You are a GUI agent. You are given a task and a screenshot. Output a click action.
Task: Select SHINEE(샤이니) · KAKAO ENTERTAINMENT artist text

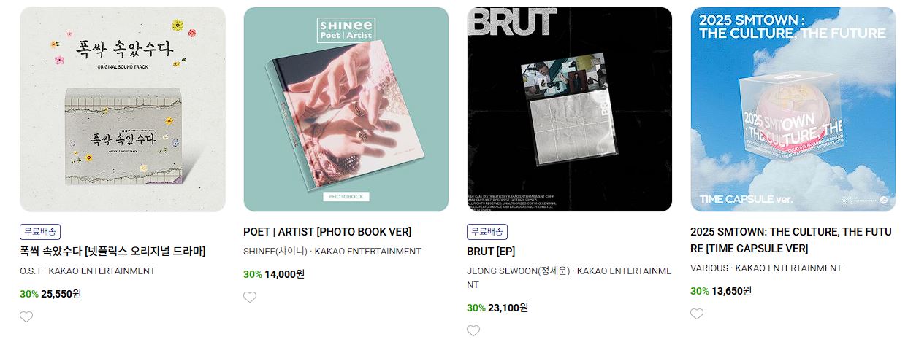332,252
